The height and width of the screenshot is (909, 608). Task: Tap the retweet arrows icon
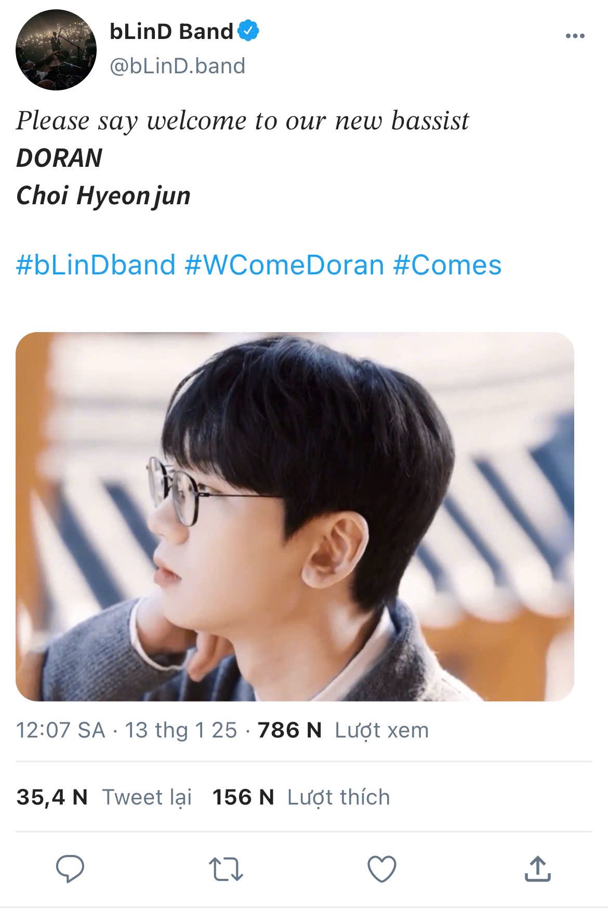[x=226, y=869]
